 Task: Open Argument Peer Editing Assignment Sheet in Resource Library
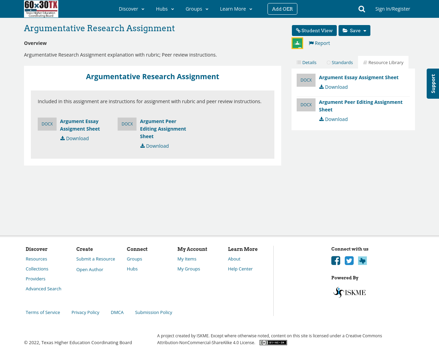(x=361, y=106)
